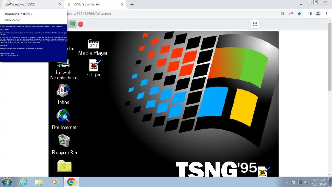The height and width of the screenshot is (187, 332).
Task: Open Windows Media Player from the taskbar
Action: 55,182
